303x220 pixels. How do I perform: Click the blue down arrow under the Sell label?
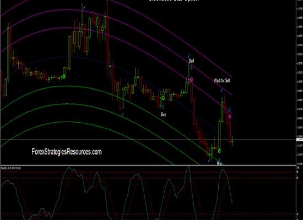[191, 68]
